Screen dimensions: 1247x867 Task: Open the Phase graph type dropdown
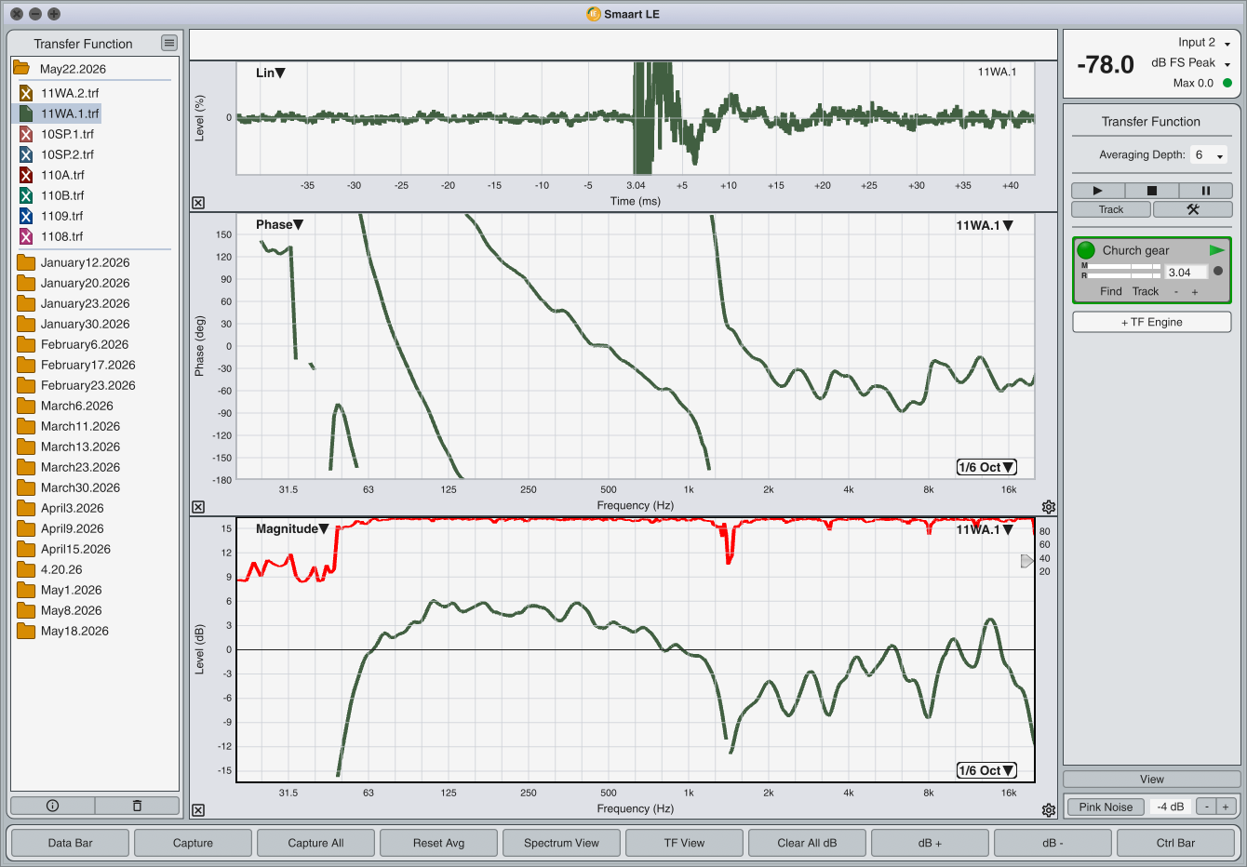tap(280, 224)
